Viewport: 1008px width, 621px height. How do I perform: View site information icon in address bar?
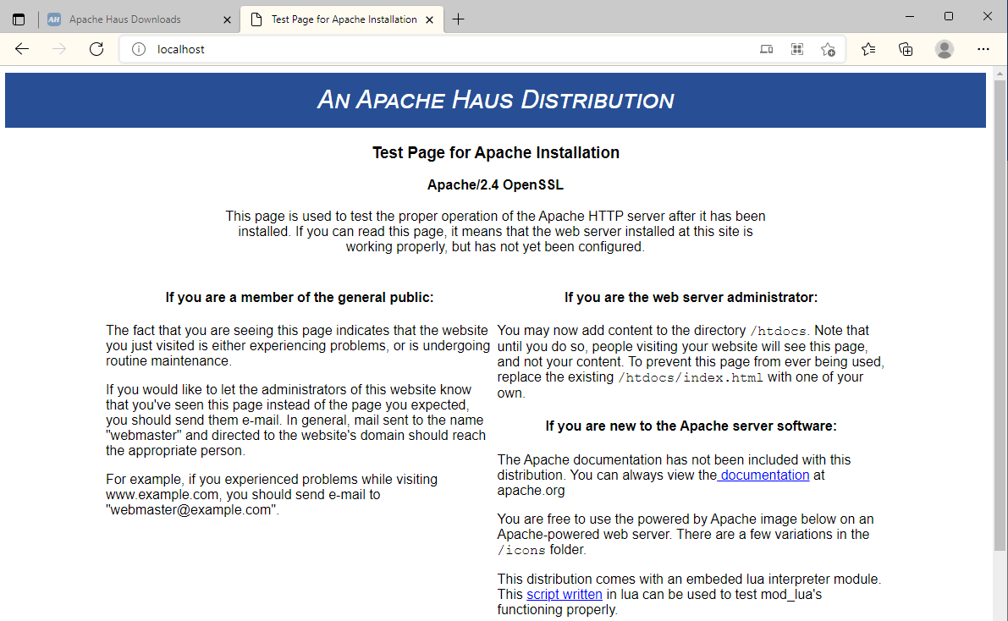pyautogui.click(x=139, y=49)
